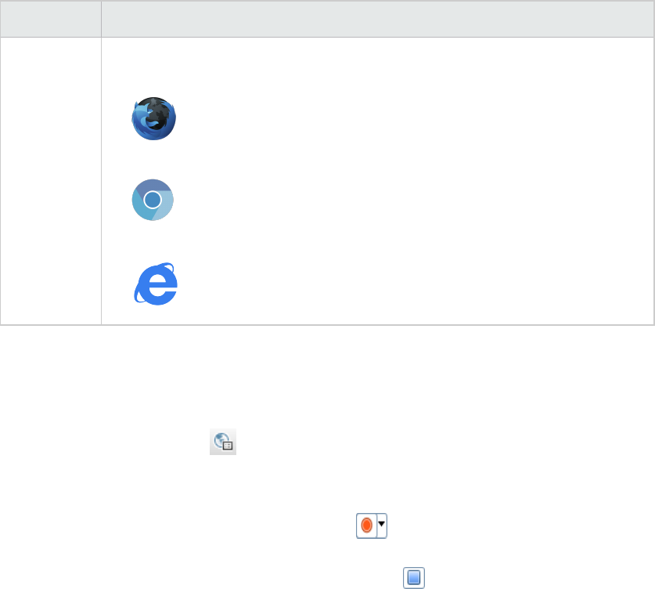655x589 pixels.
Task: Click the small list badge on globe icon
Action: point(228,446)
